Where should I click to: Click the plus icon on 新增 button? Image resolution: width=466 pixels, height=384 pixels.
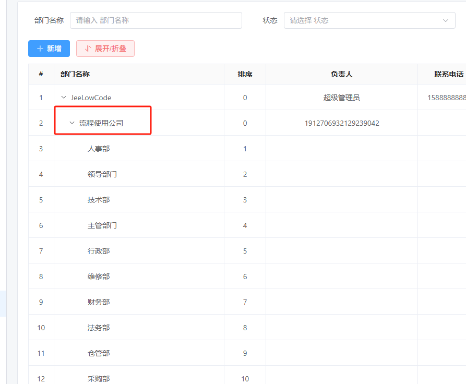(40, 49)
